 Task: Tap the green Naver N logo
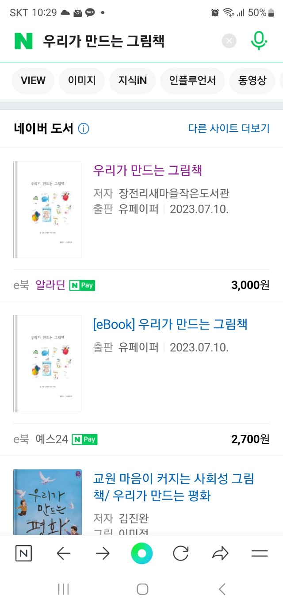(x=24, y=41)
